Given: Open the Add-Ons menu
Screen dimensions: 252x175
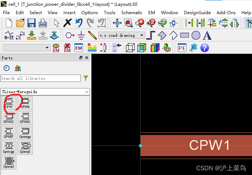Looking at the screenshot, I should click(x=226, y=12).
